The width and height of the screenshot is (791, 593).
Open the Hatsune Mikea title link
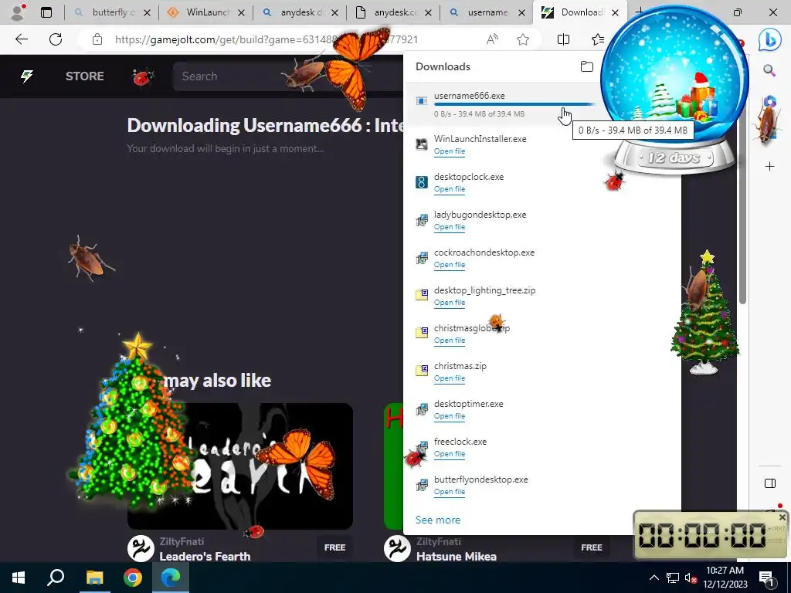click(457, 556)
